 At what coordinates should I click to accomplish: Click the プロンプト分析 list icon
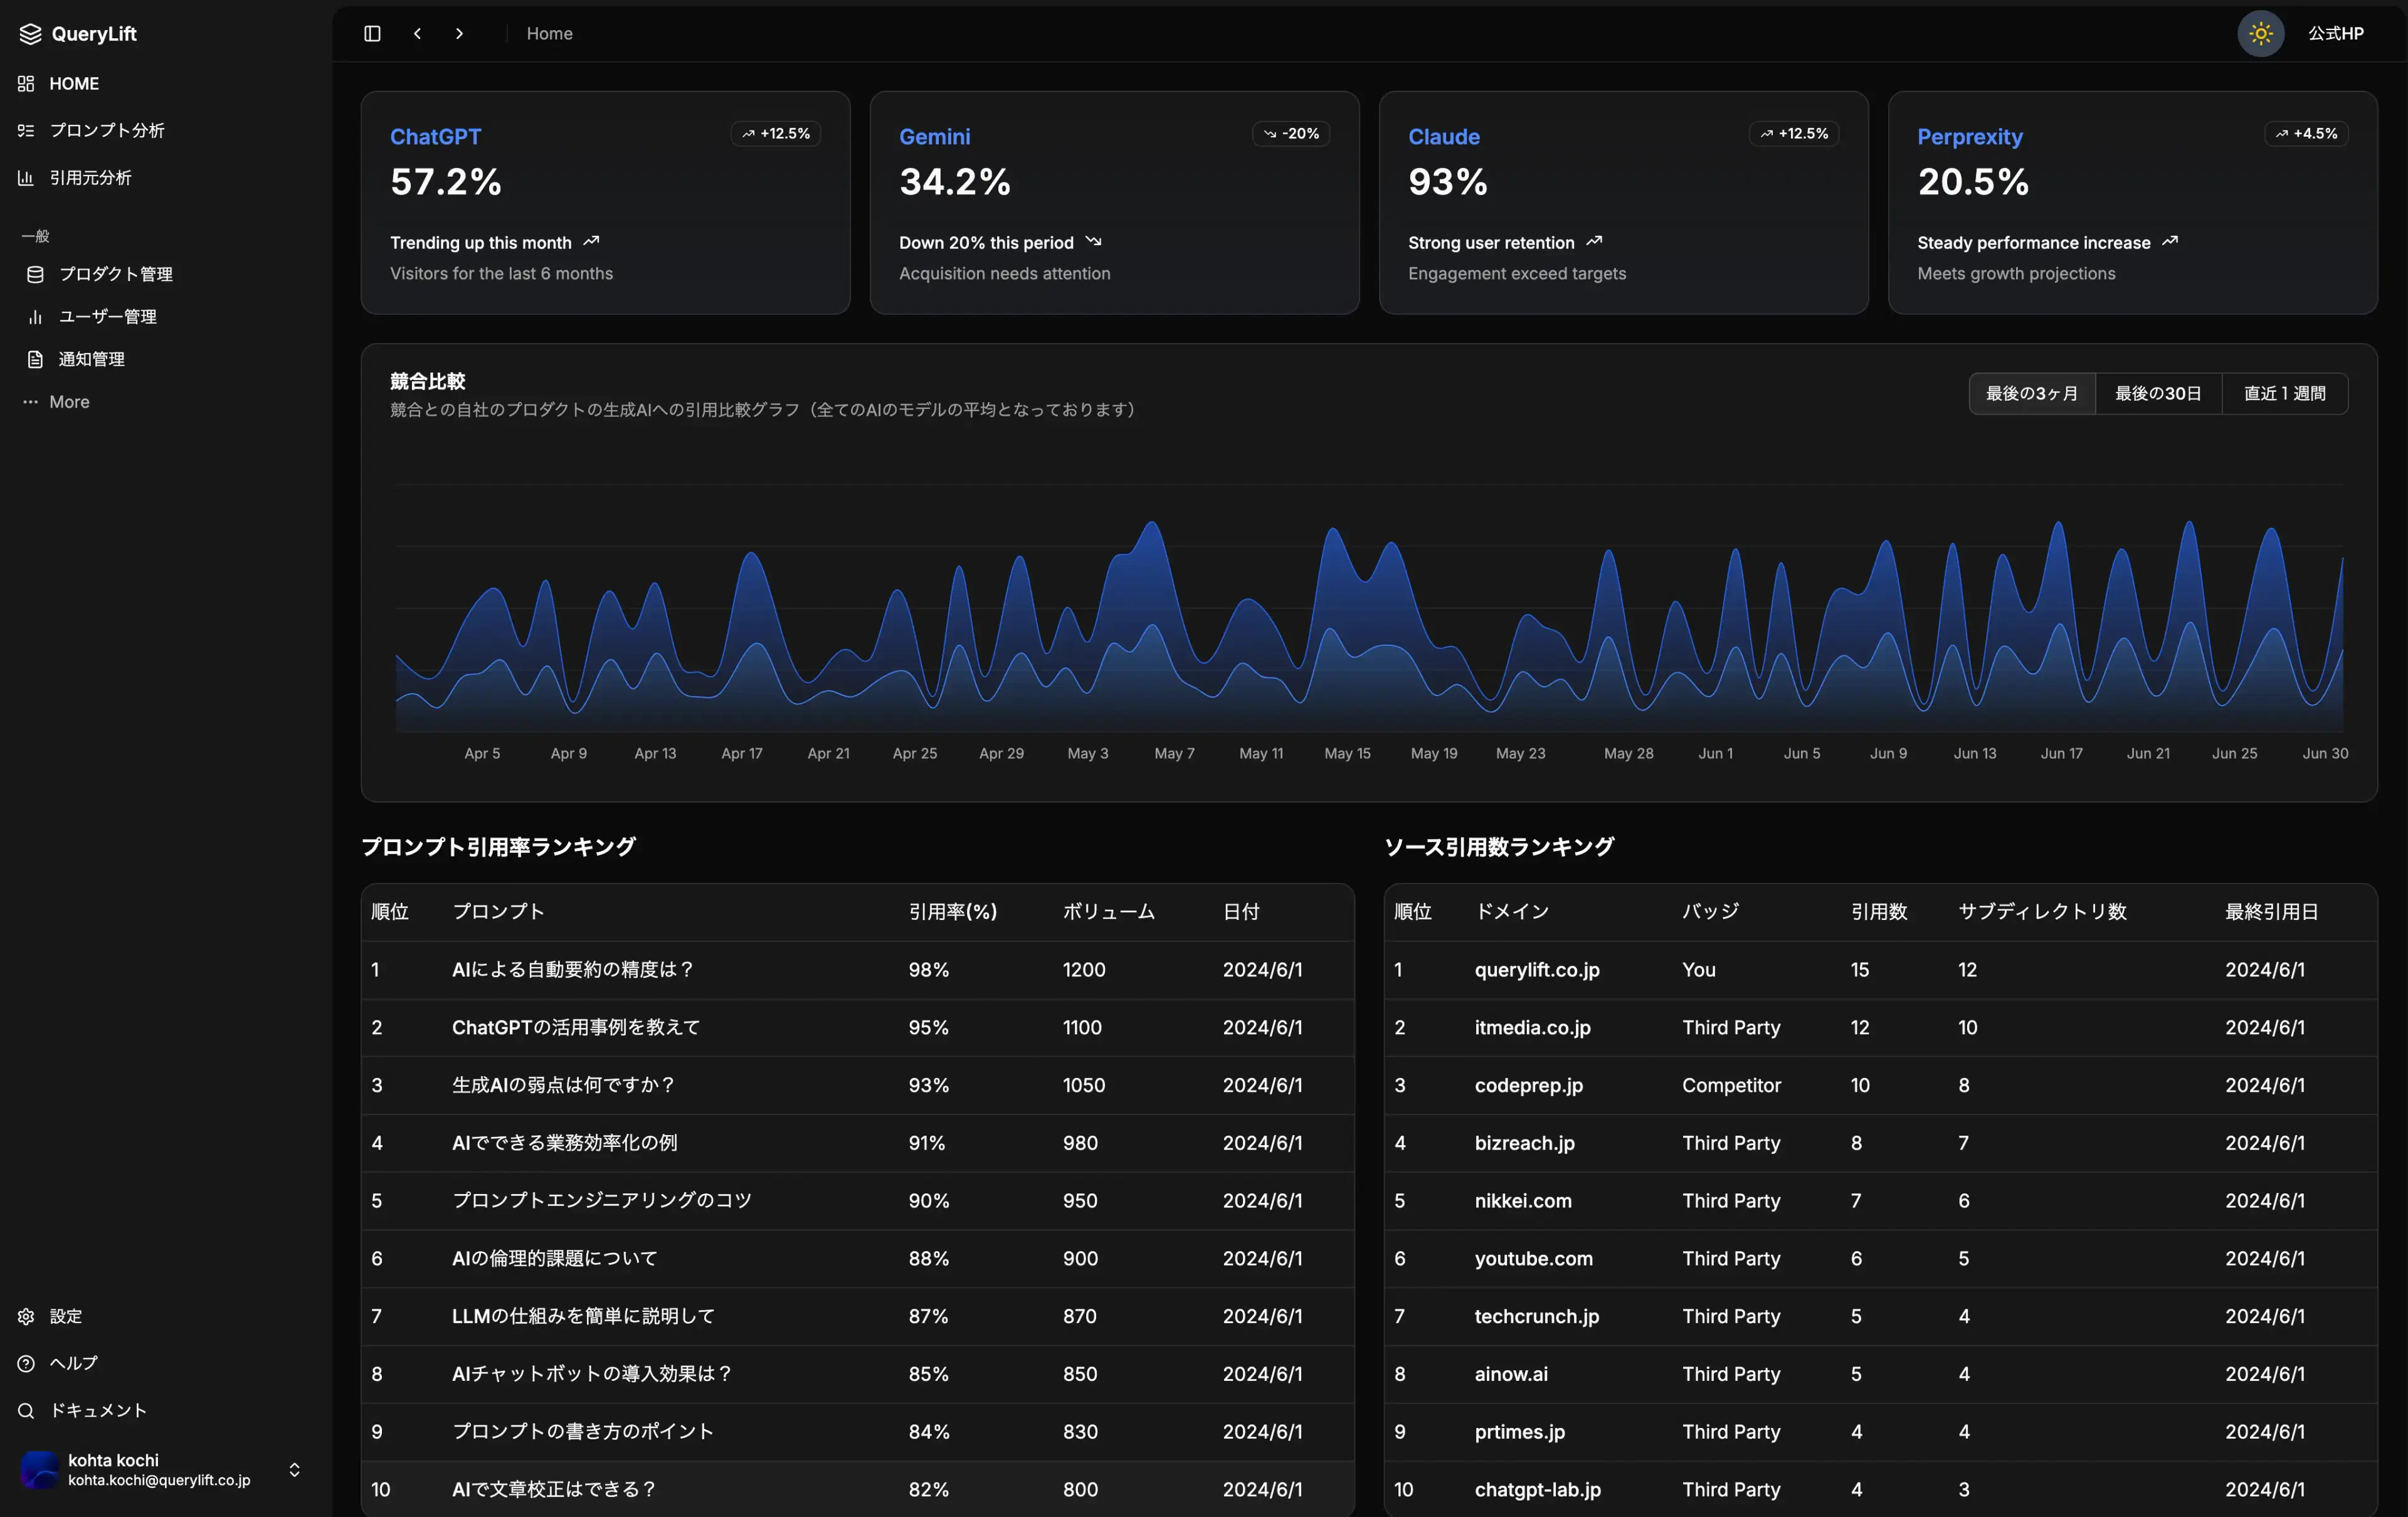(x=26, y=131)
